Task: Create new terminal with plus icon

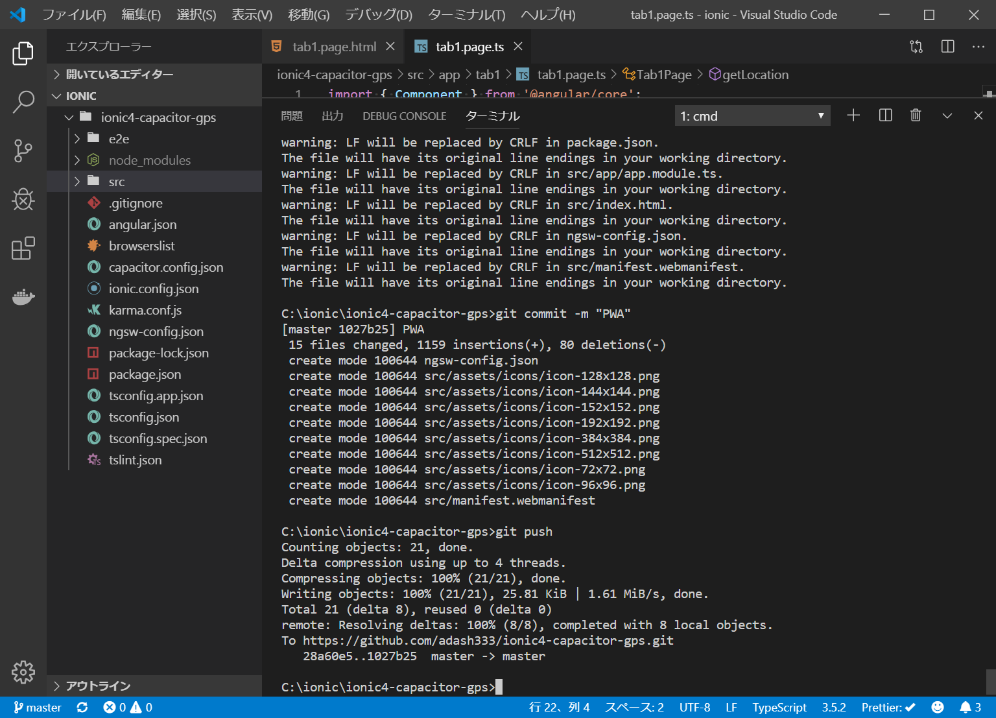Action: pyautogui.click(x=853, y=115)
